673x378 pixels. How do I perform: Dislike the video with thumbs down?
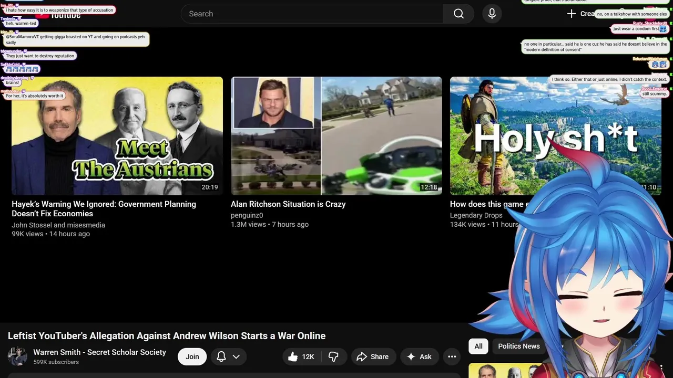(333, 356)
